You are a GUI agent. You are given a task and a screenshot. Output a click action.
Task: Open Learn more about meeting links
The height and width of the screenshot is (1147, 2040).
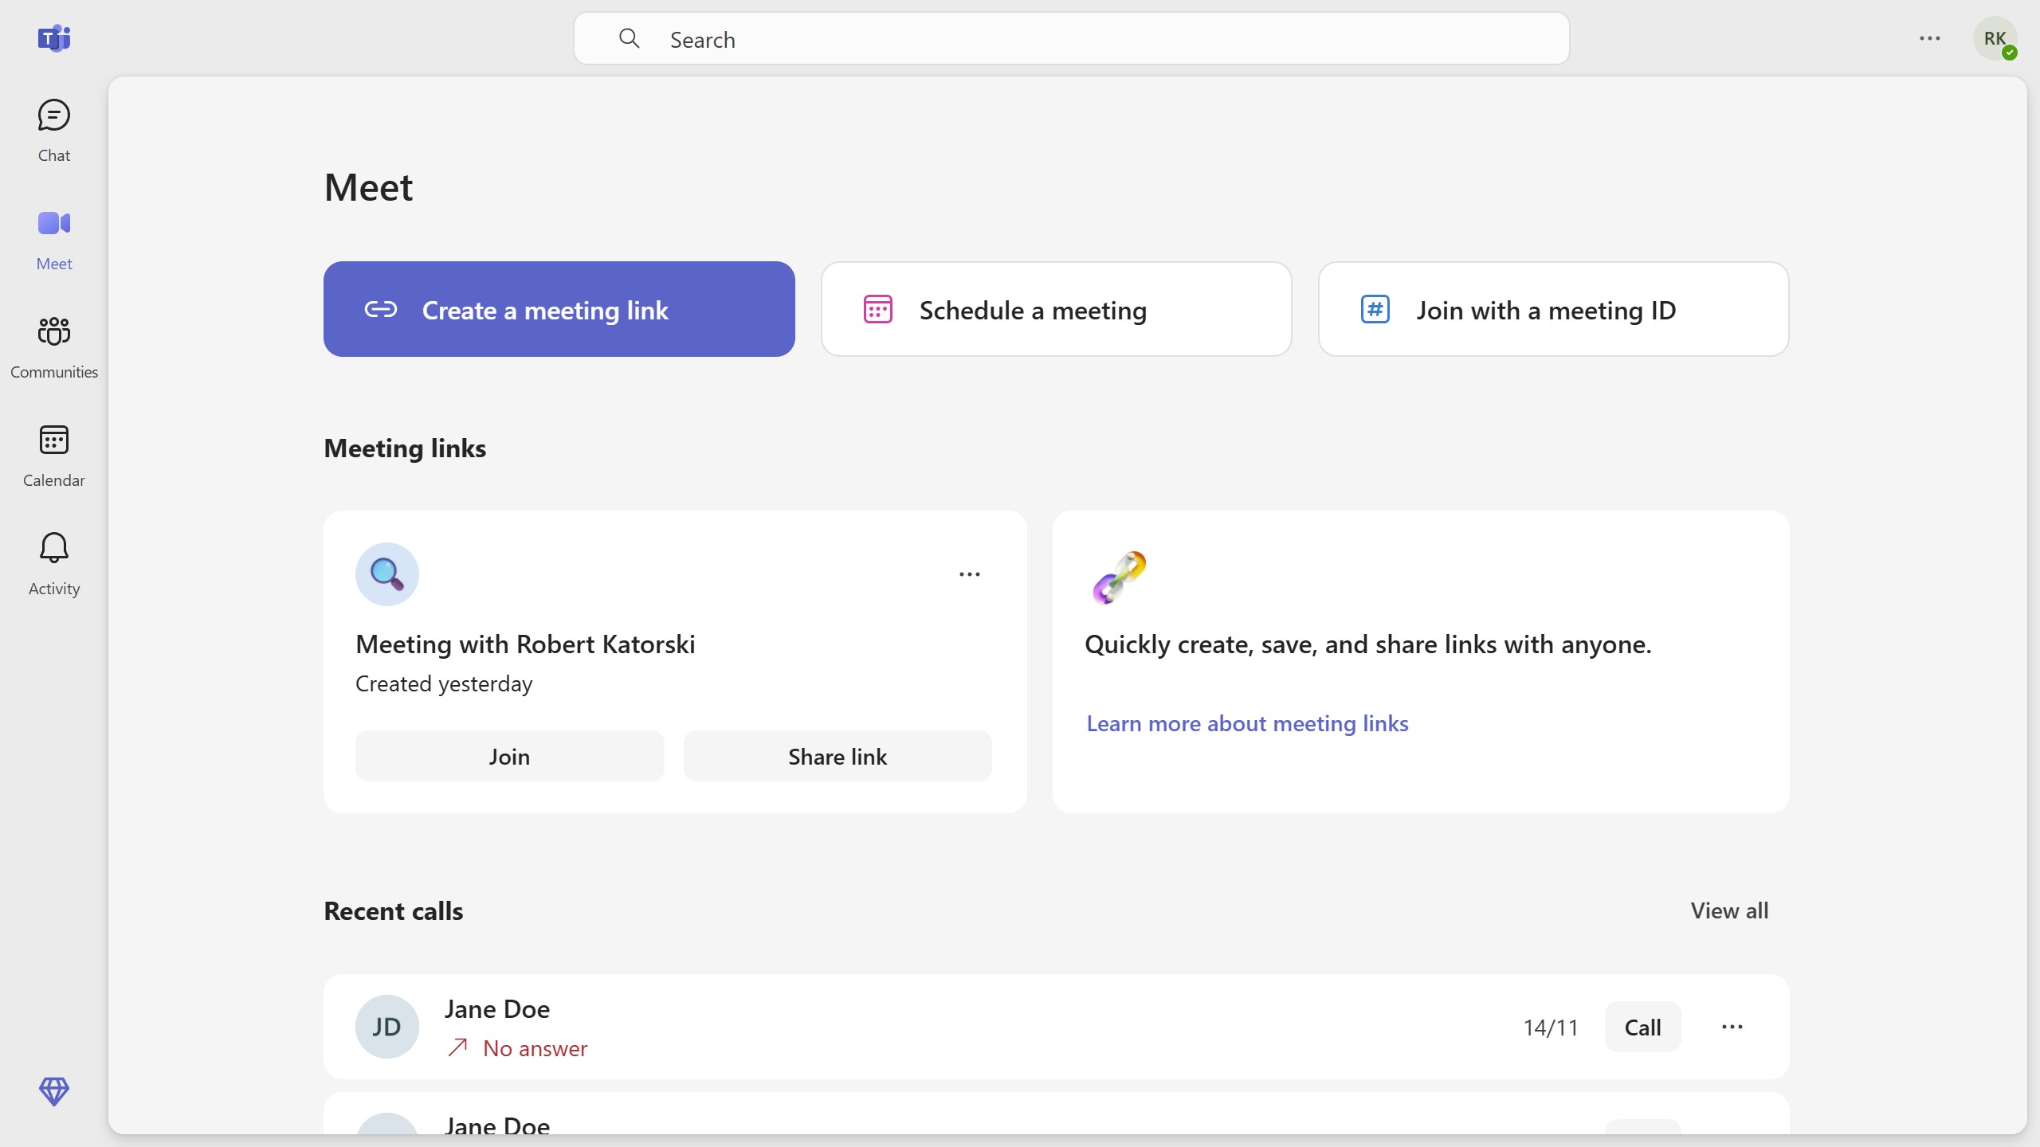pos(1247,722)
